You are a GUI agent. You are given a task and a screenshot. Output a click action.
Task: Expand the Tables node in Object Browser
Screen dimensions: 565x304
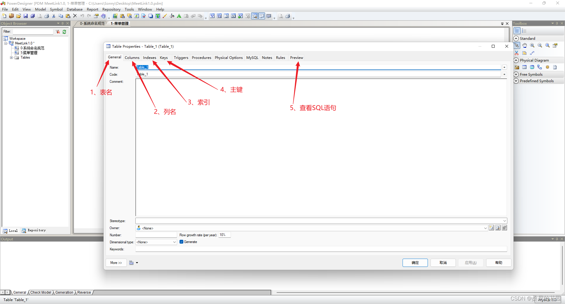[11, 57]
